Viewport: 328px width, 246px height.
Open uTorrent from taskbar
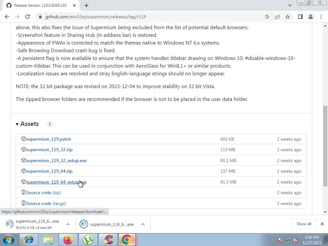tap(88, 240)
